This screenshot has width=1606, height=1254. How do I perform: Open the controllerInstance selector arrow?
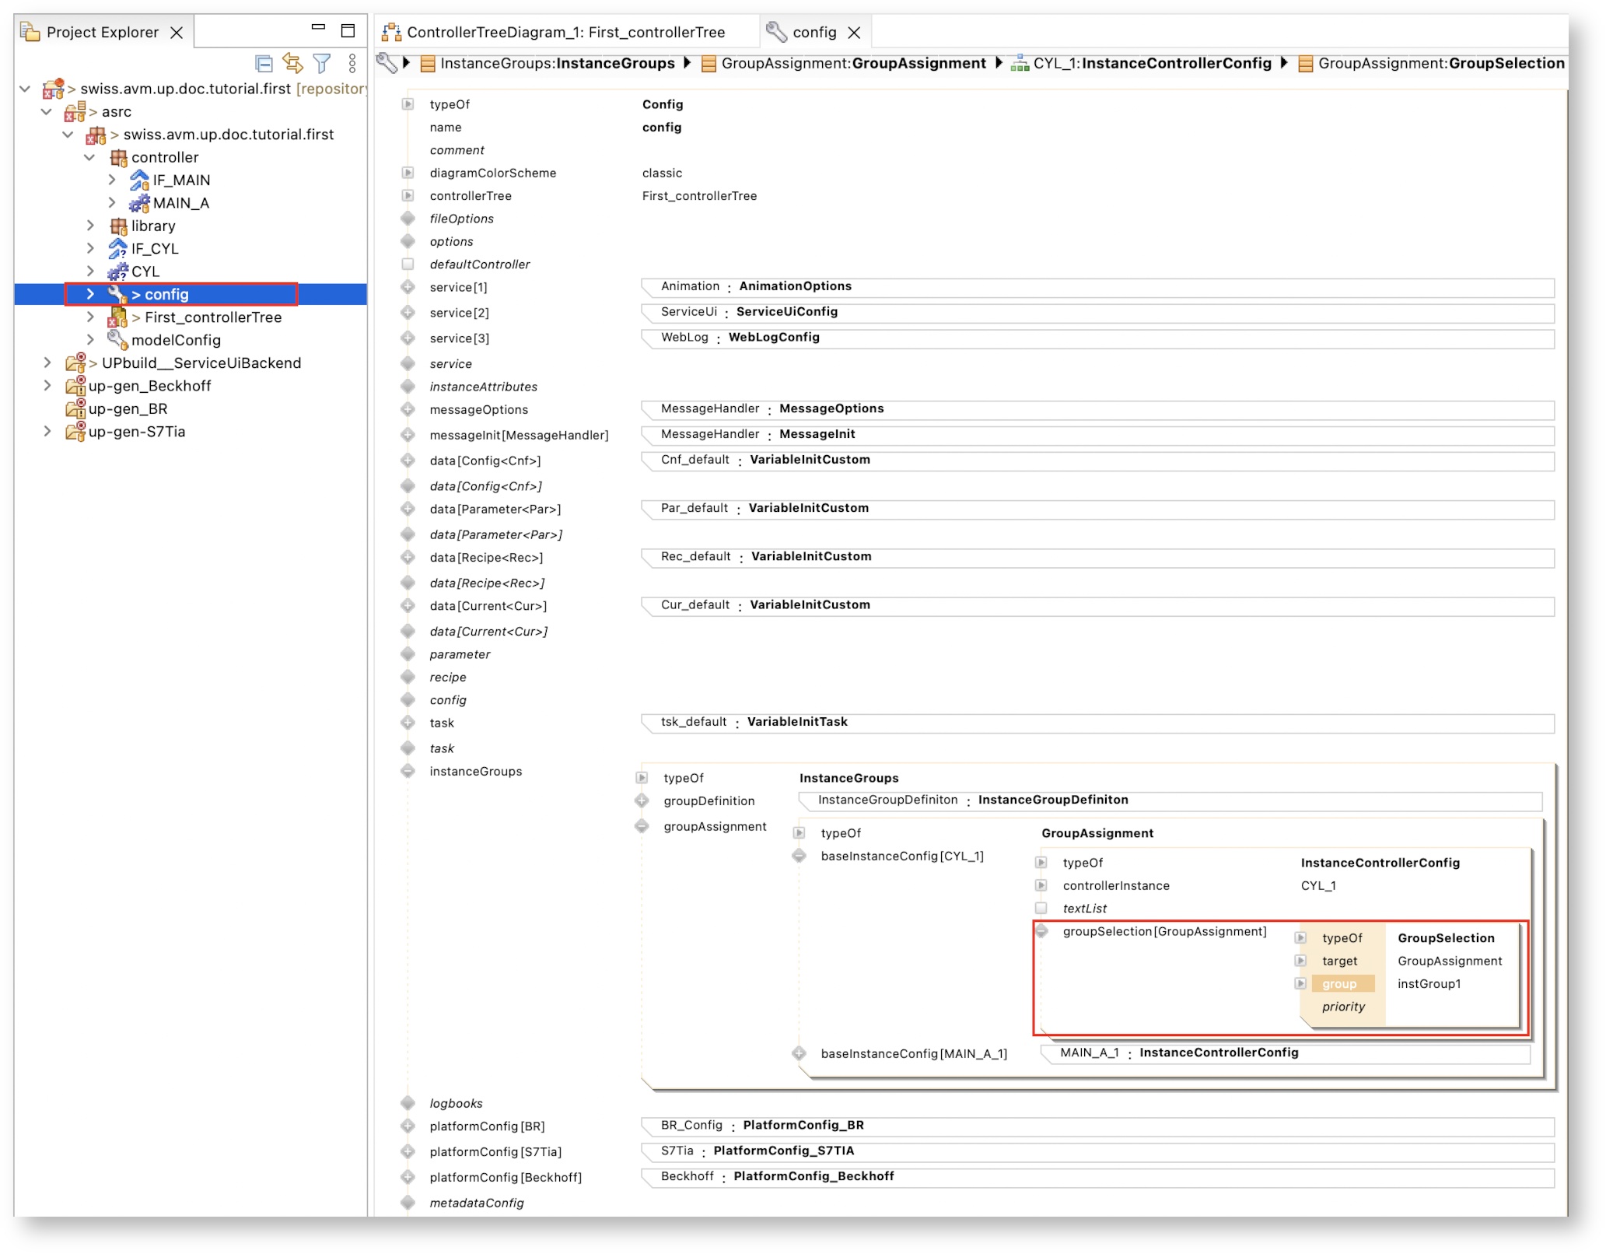tap(1041, 885)
